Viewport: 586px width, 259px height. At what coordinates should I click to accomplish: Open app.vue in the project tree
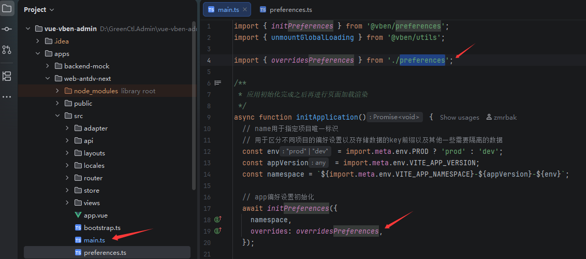tap(96, 215)
